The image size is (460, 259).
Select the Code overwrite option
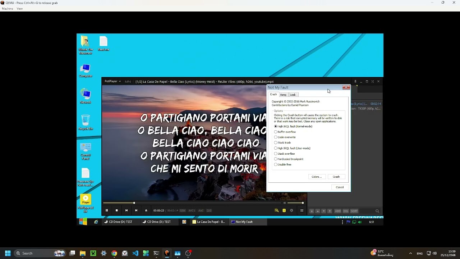coord(285,137)
